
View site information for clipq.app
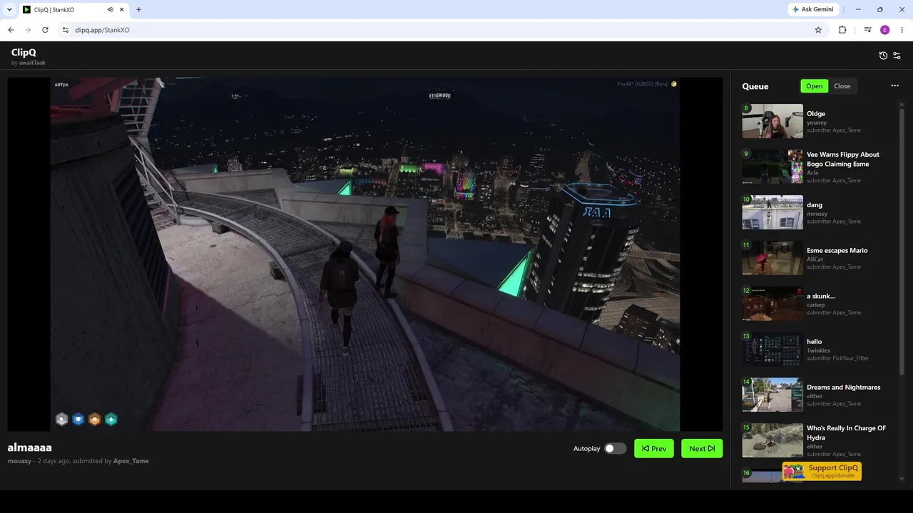coord(65,30)
